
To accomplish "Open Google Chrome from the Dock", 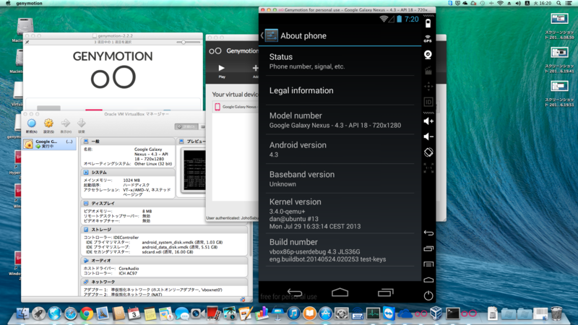I will coord(87,313).
